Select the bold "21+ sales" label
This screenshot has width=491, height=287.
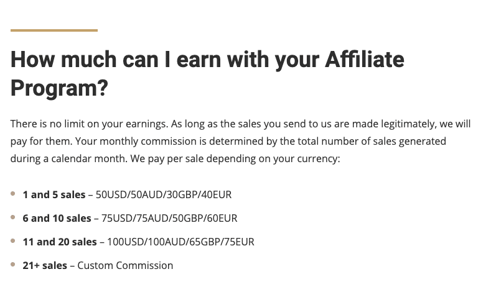click(45, 265)
